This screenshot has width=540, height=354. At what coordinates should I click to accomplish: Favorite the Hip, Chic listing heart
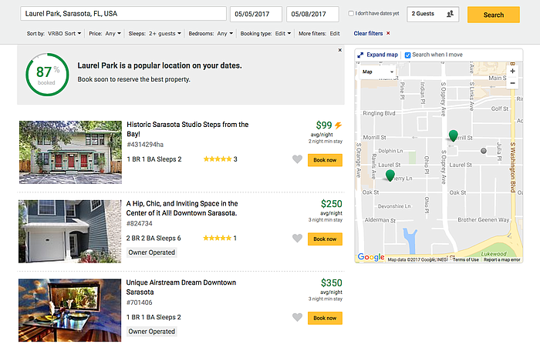coord(297,238)
